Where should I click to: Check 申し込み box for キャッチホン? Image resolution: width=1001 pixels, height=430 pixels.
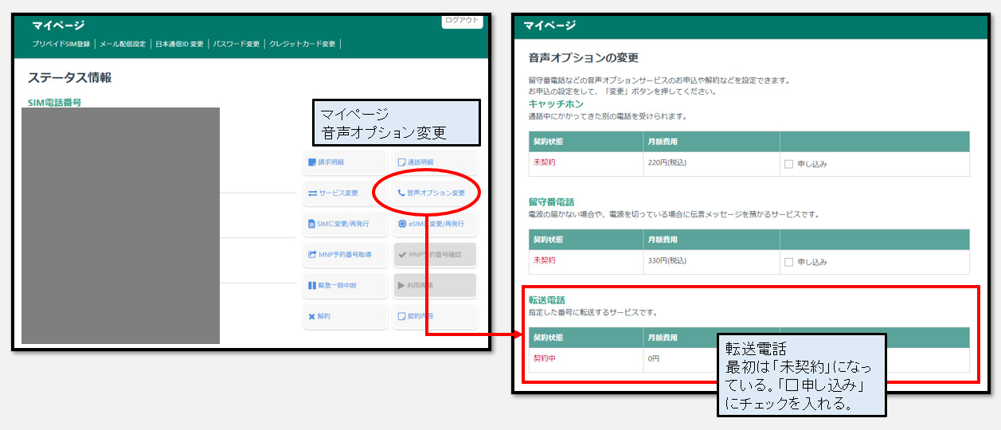tap(788, 164)
